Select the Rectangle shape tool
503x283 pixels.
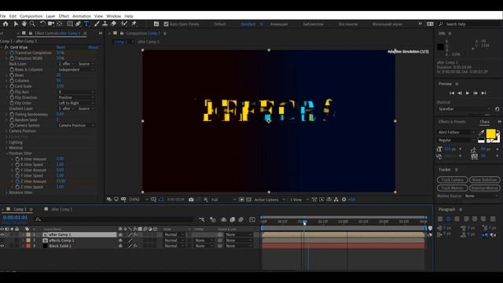70,24
